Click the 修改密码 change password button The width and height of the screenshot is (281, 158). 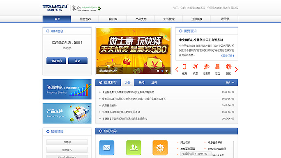(x=56, y=61)
